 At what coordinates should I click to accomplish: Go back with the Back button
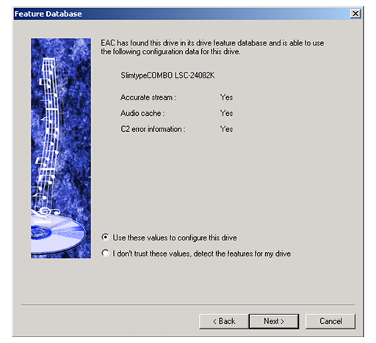point(224,321)
